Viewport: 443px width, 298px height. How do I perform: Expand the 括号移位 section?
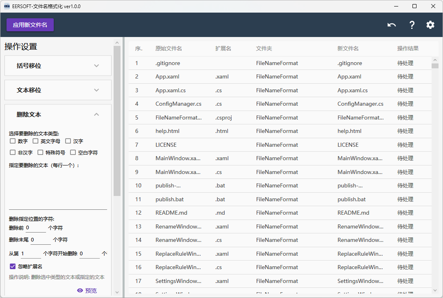point(58,65)
